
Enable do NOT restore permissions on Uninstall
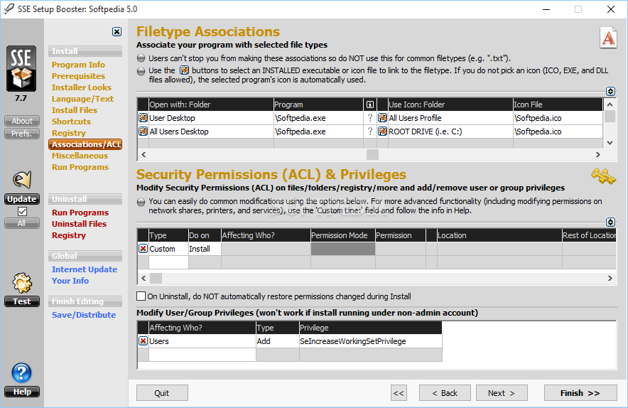coord(141,296)
